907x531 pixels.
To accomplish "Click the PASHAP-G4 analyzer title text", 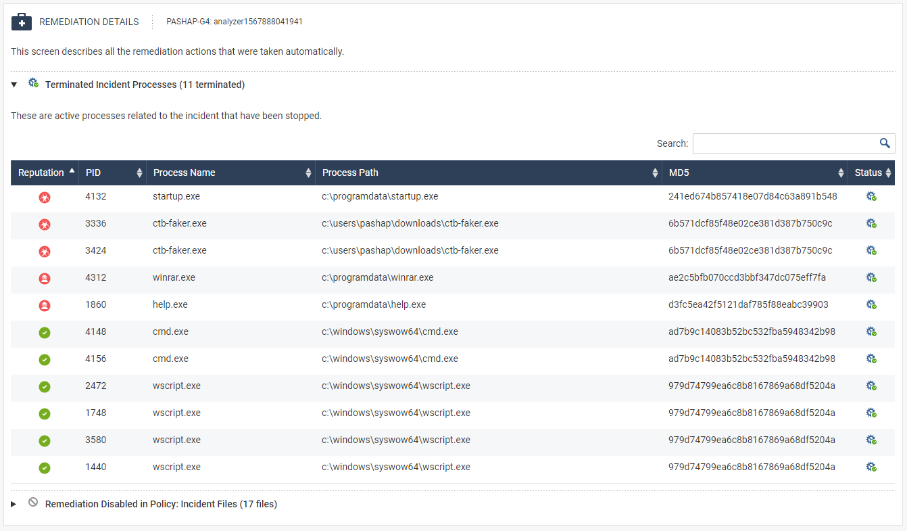I will (x=235, y=22).
